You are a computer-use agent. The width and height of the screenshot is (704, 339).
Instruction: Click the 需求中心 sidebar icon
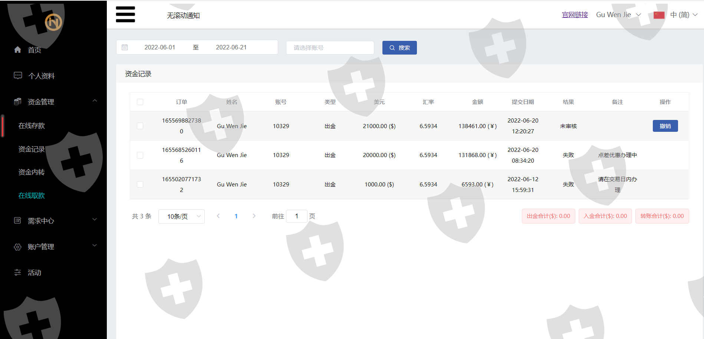(x=17, y=221)
